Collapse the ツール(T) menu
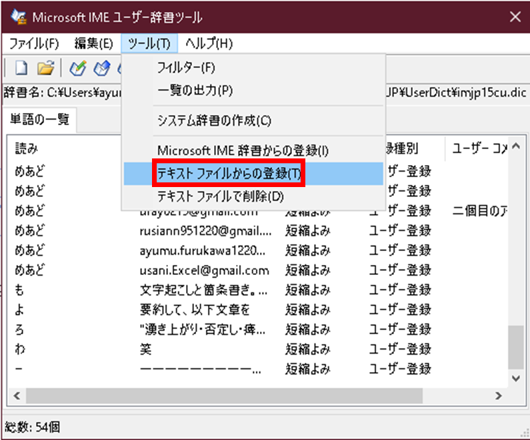The height and width of the screenshot is (440, 530). (x=149, y=44)
